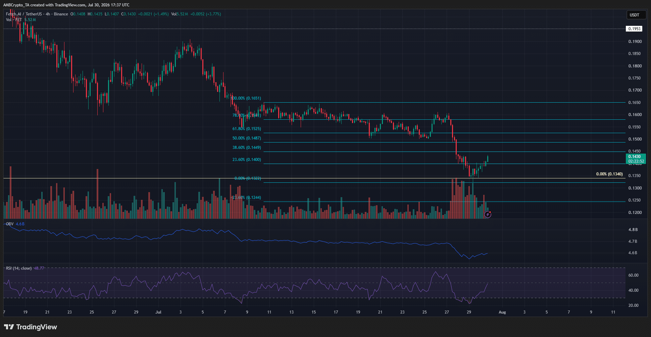The width and height of the screenshot is (651, 337).
Task: Click the AMBCrypto_TA created with TradingView.com header
Action: coord(66,5)
